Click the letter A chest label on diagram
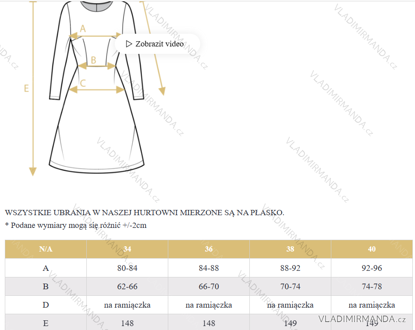 point(83,29)
